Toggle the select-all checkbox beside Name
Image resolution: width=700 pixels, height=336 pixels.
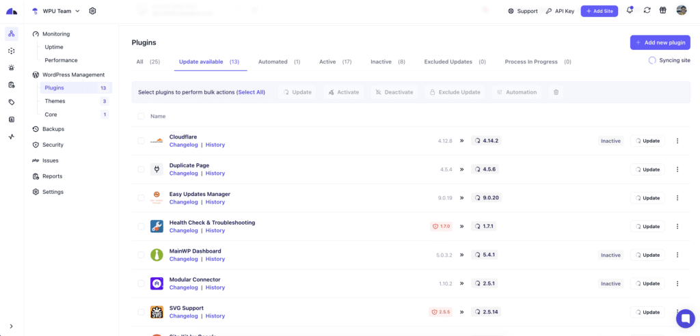click(141, 116)
